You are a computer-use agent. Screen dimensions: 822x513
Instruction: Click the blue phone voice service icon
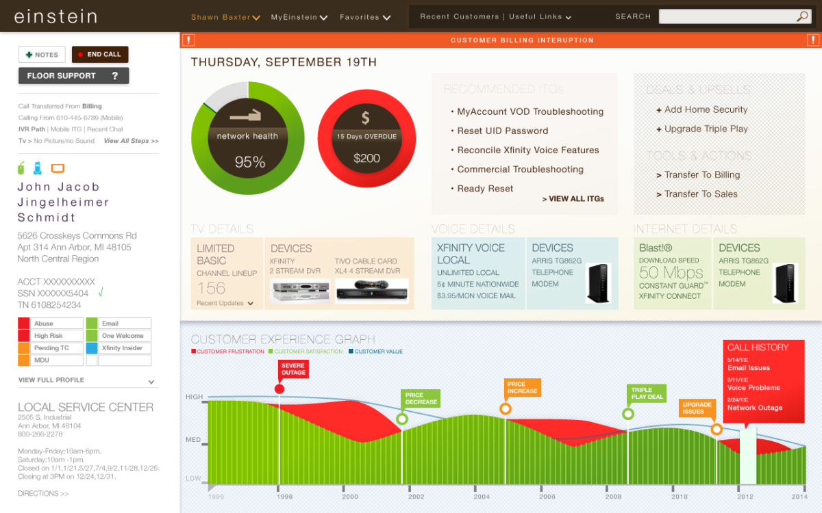point(38,168)
